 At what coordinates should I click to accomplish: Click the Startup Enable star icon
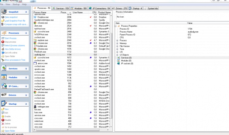coord(3,116)
